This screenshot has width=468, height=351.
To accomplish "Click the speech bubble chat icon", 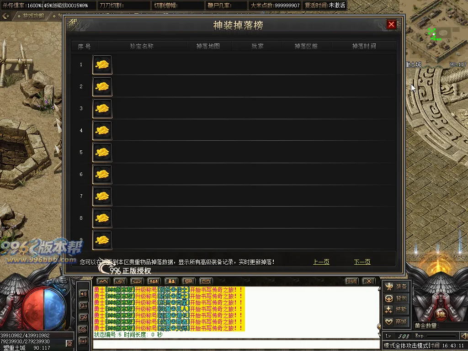I will (189, 281).
